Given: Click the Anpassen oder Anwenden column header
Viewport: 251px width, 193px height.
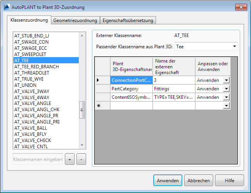Looking at the screenshot, I should 213,66.
